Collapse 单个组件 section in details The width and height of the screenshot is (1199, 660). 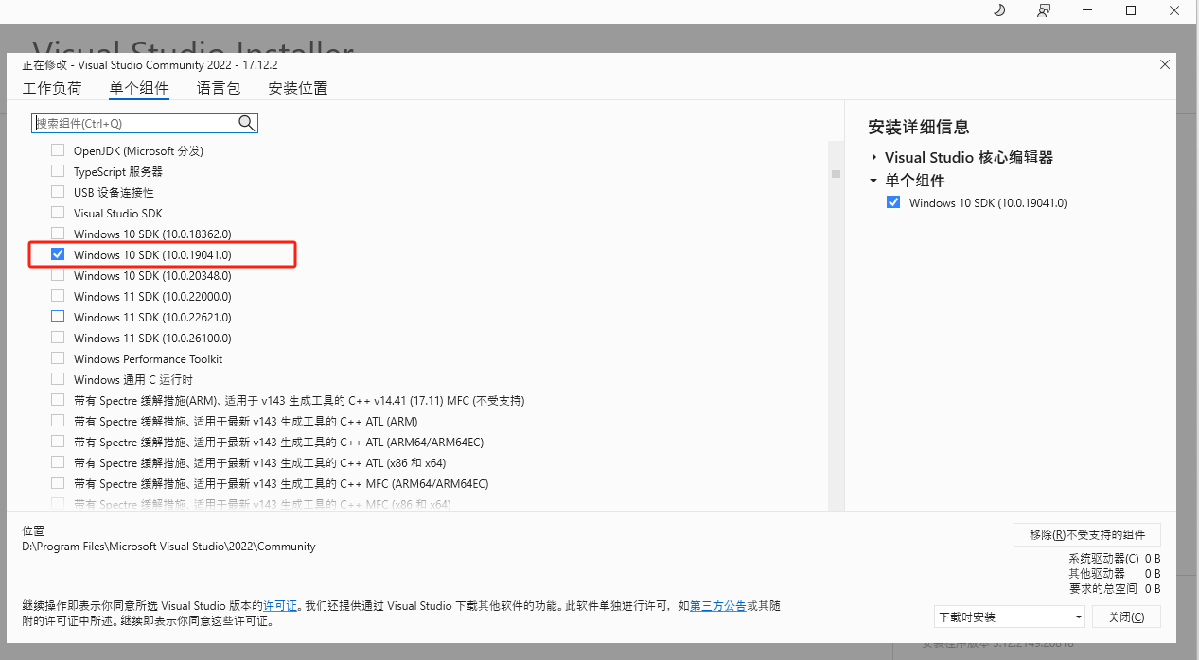(x=873, y=181)
